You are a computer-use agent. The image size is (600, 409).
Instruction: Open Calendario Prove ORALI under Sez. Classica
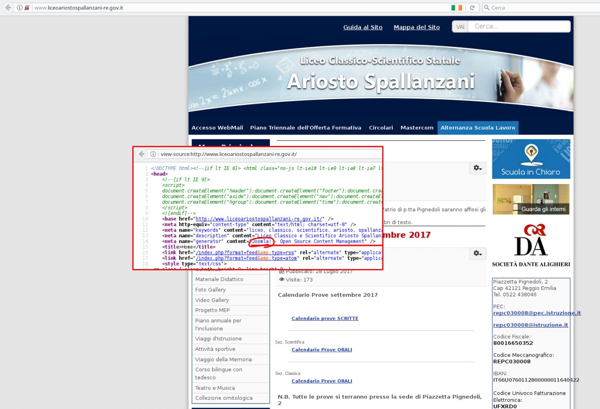click(x=322, y=381)
